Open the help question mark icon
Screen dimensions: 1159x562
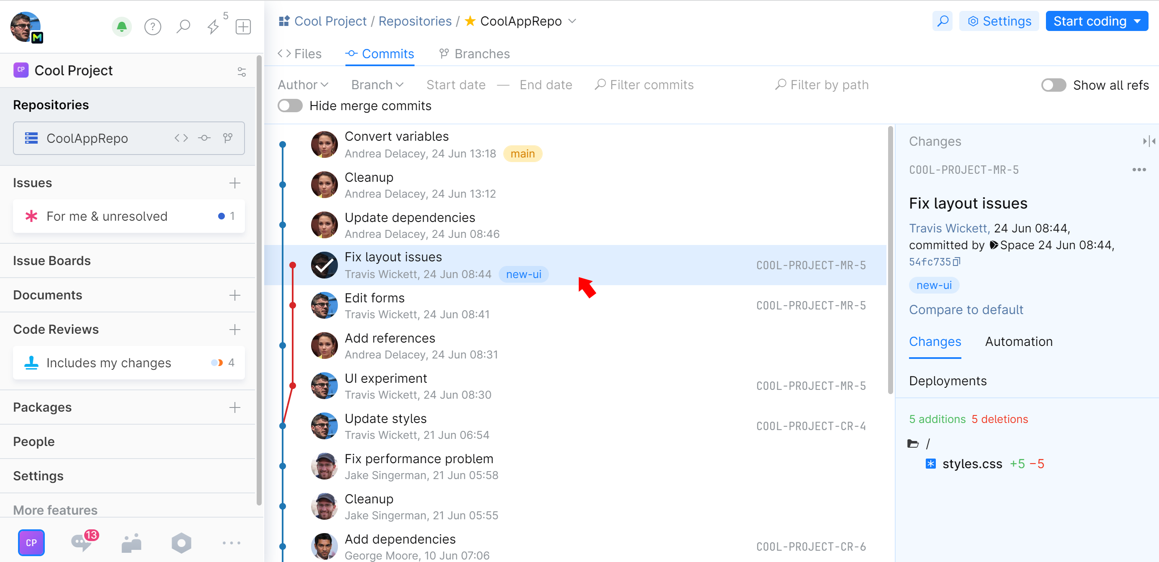pos(152,27)
